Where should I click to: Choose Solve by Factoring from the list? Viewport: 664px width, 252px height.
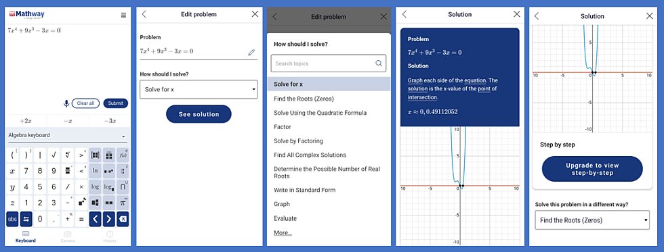pyautogui.click(x=299, y=141)
